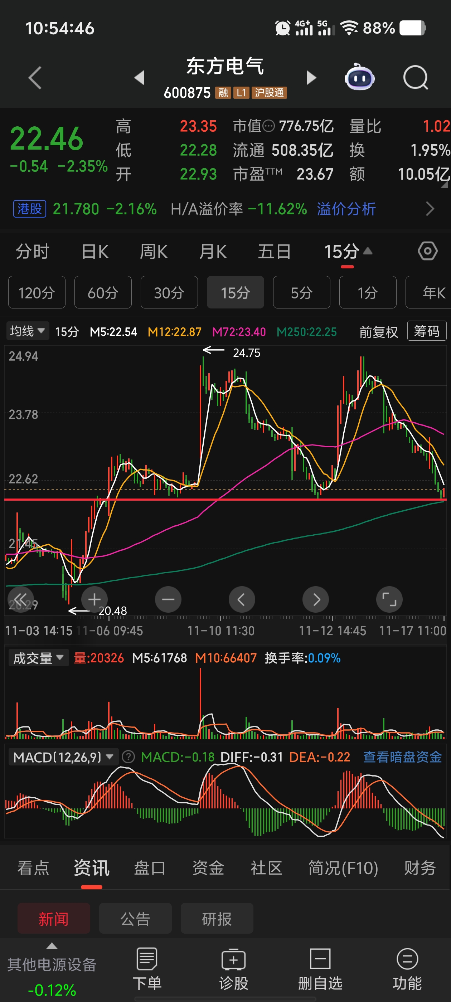The image size is (451, 1002).
Task: Switch to 月K monthly chart tab
Action: (213, 251)
